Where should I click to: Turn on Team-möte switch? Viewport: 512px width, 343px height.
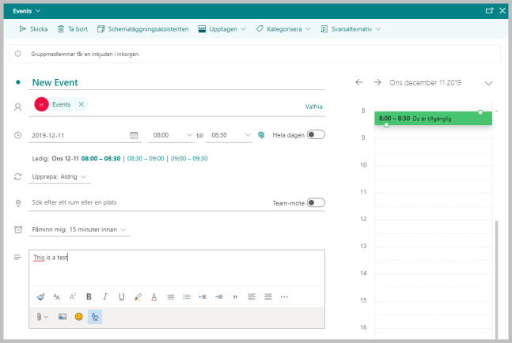pyautogui.click(x=316, y=202)
